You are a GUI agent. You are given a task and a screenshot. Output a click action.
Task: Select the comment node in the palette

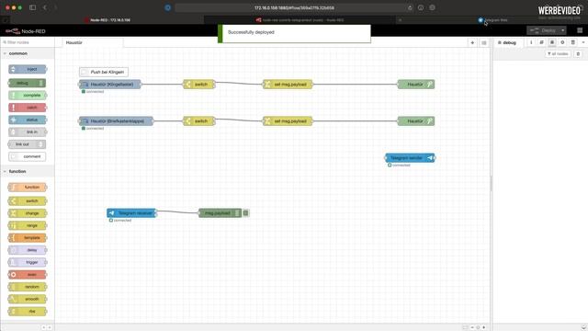click(x=28, y=156)
